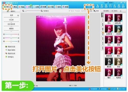Viewport: 128px width, 92px height.
Task: Click the 拍照 camera icon in top toolbar
Action: pos(119,6)
